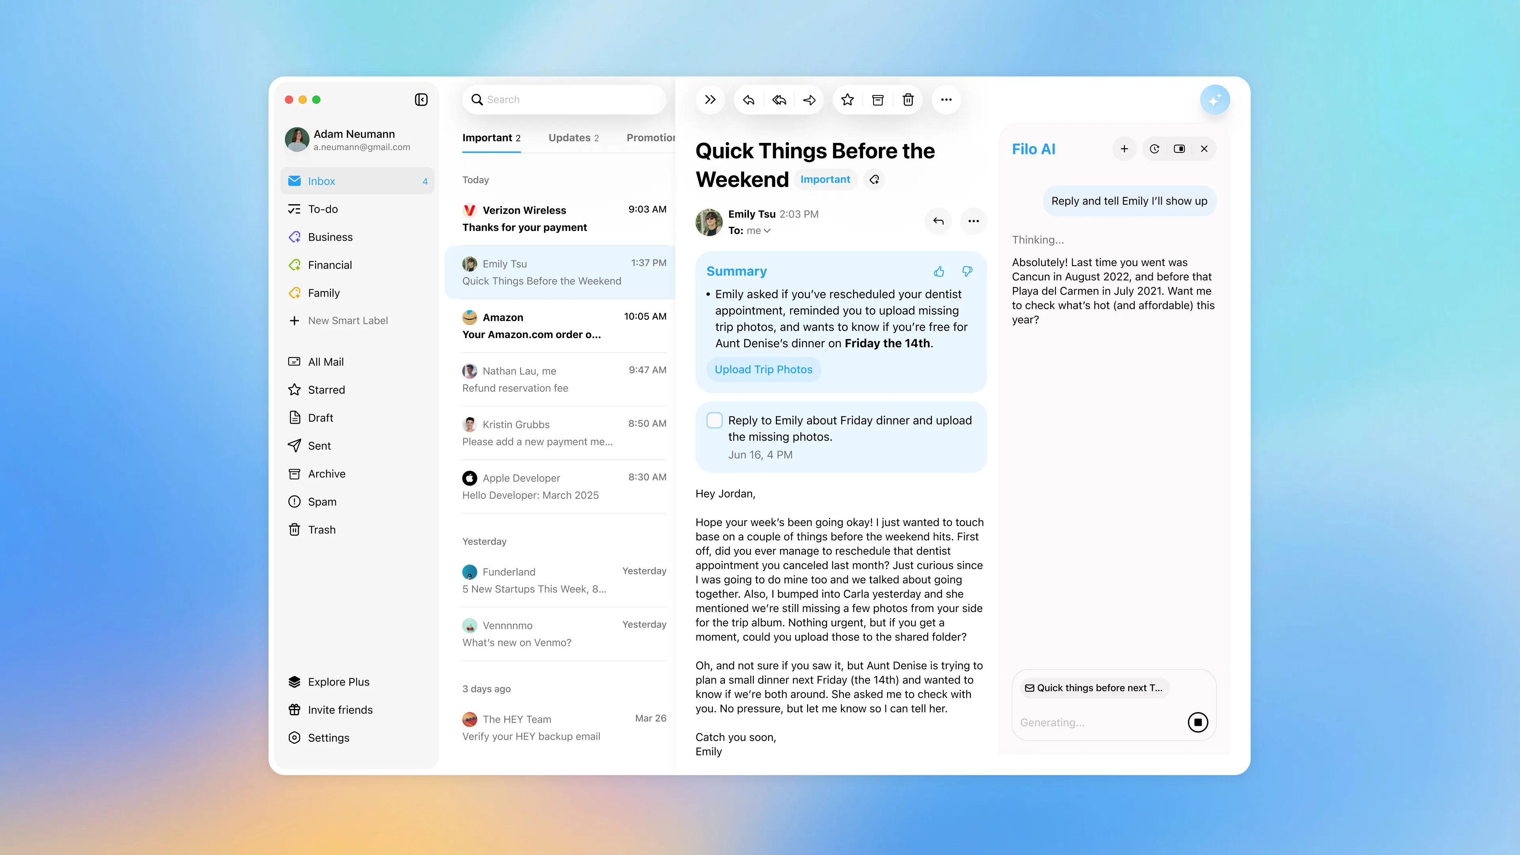Image resolution: width=1520 pixels, height=855 pixels.
Task: Delete the email using the trash icon
Action: pos(908,99)
